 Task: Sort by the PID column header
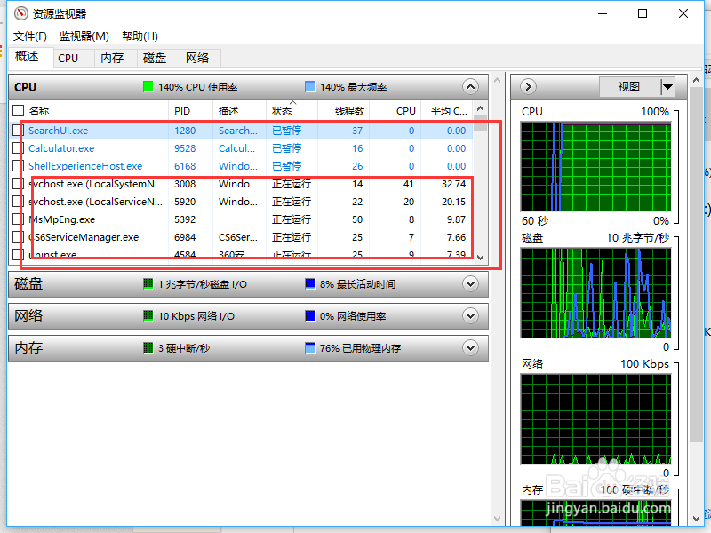tap(190, 111)
